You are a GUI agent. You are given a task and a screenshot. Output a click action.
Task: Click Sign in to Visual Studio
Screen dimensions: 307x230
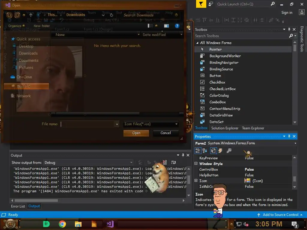pos(287,13)
